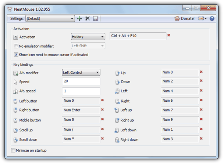Viewport: 223px width, 163px height.
Task: Toggle Show icon next to mouse cursor
Action: point(16,55)
